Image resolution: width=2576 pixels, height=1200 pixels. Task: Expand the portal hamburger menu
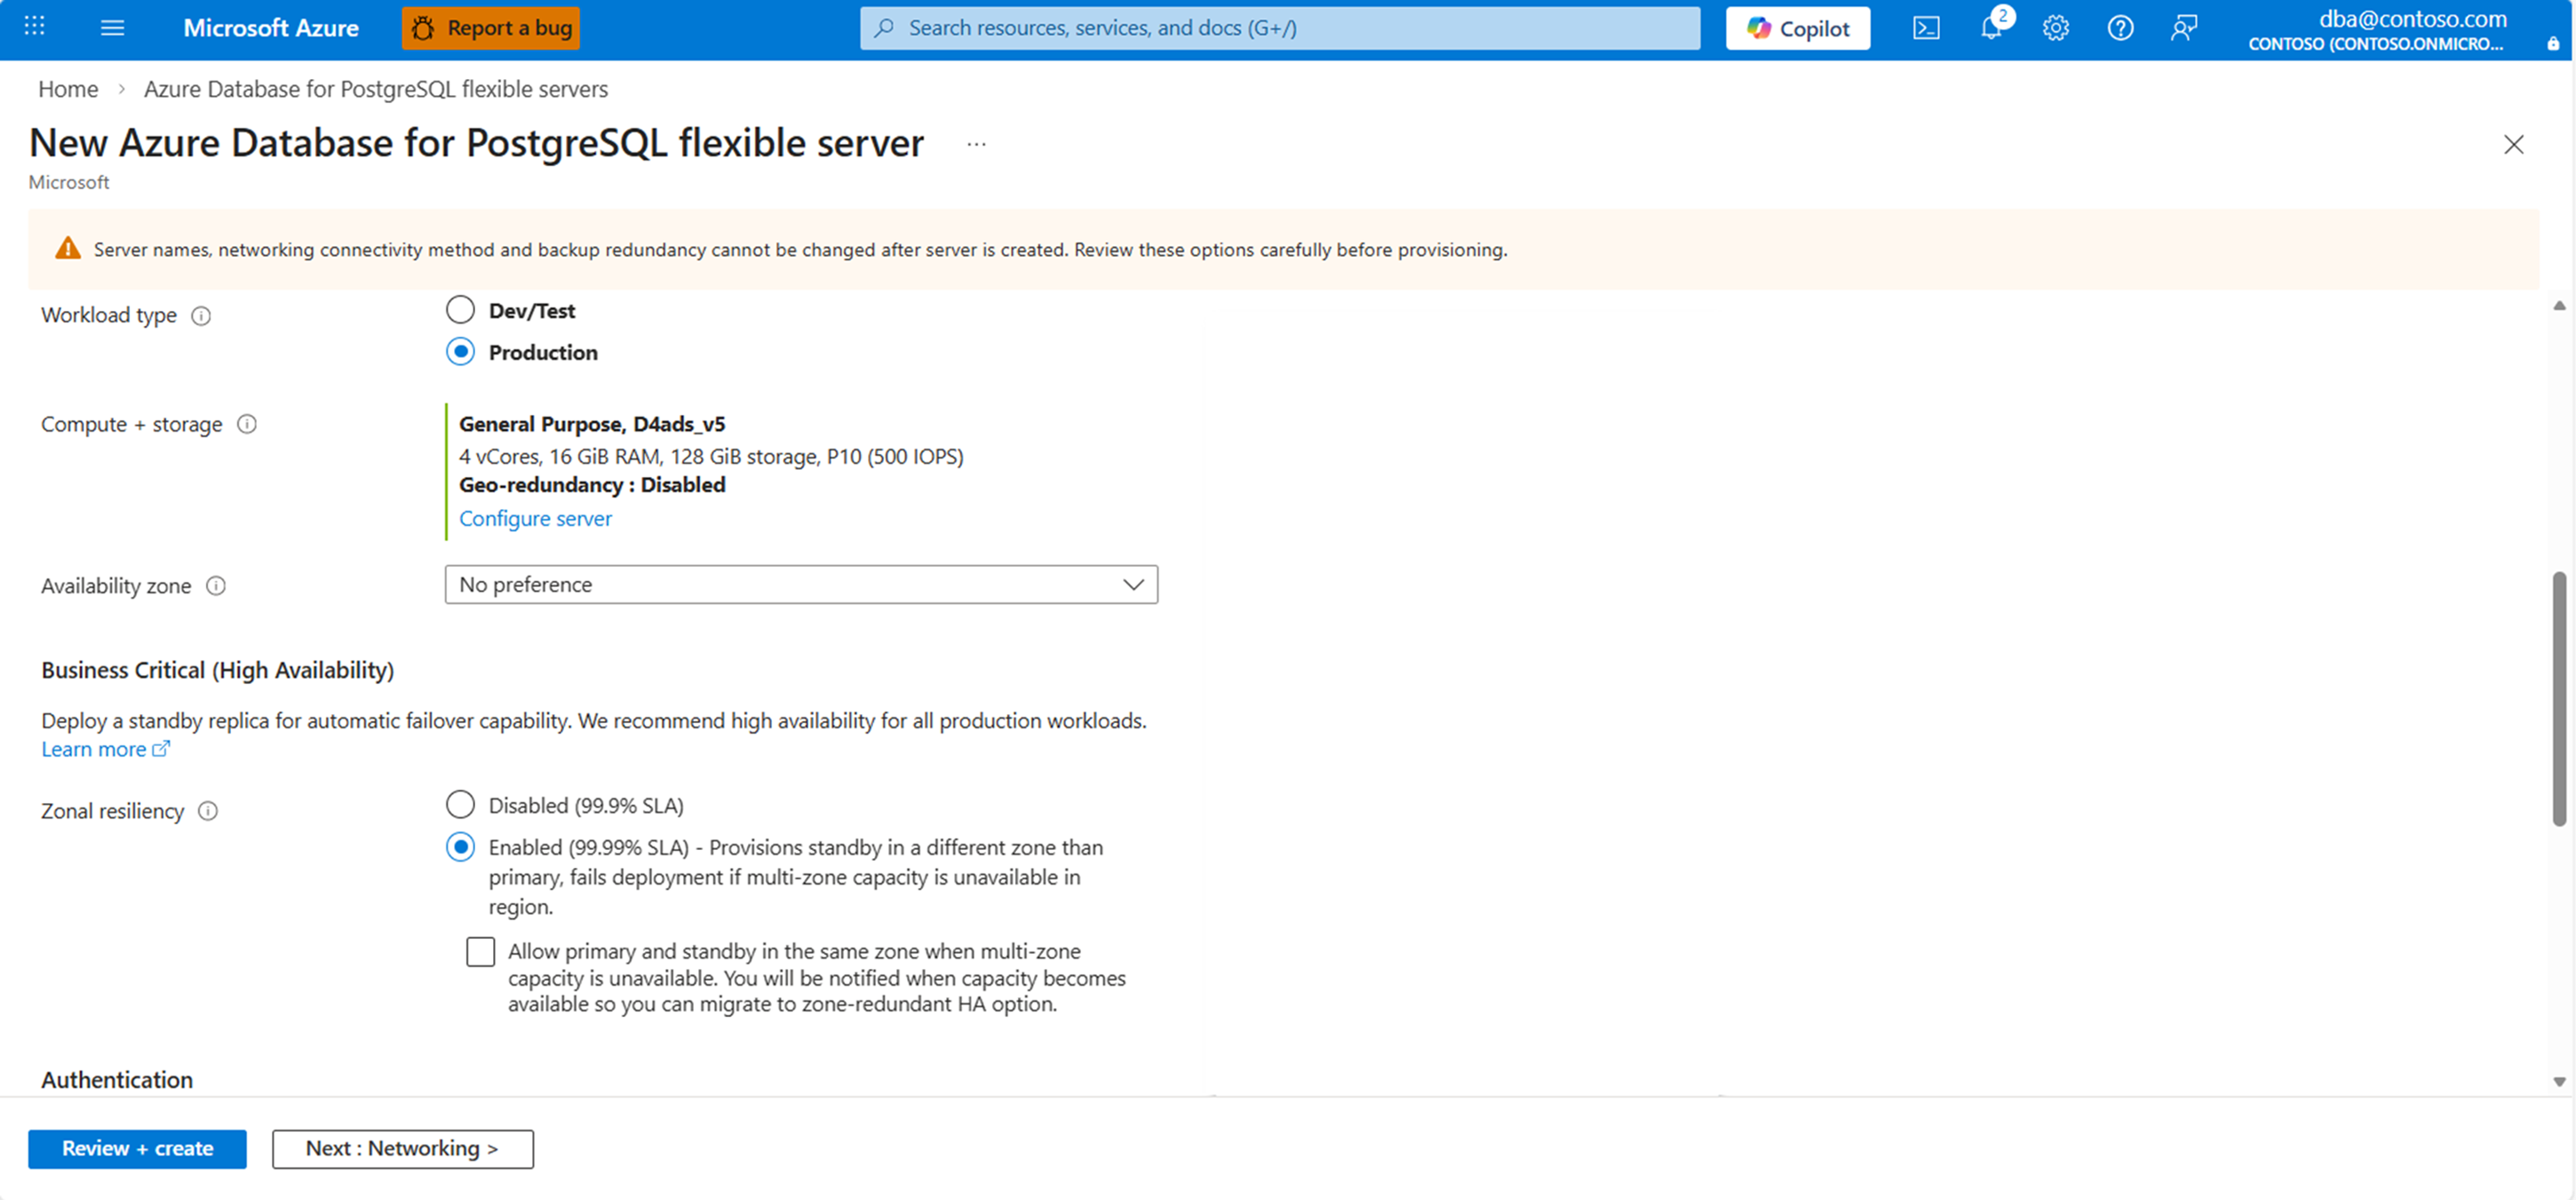pos(113,28)
